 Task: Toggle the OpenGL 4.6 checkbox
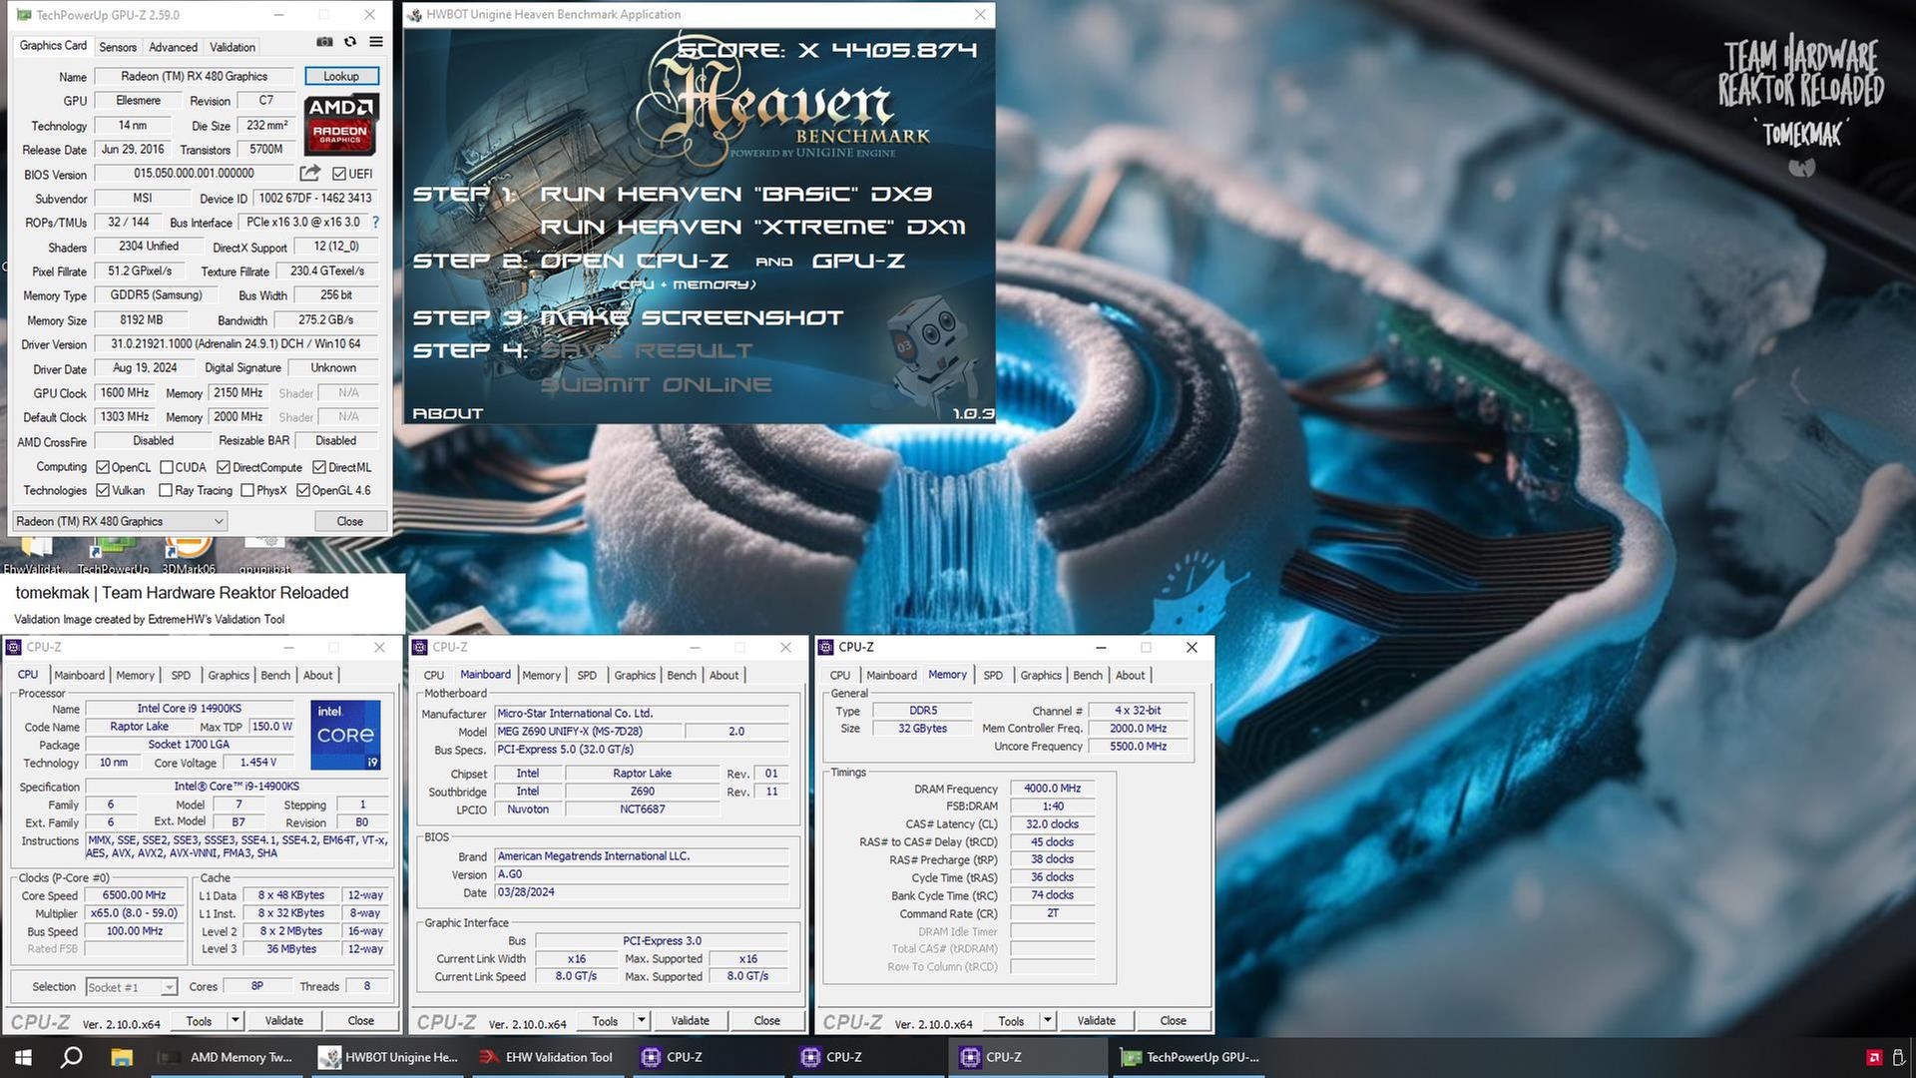click(303, 490)
